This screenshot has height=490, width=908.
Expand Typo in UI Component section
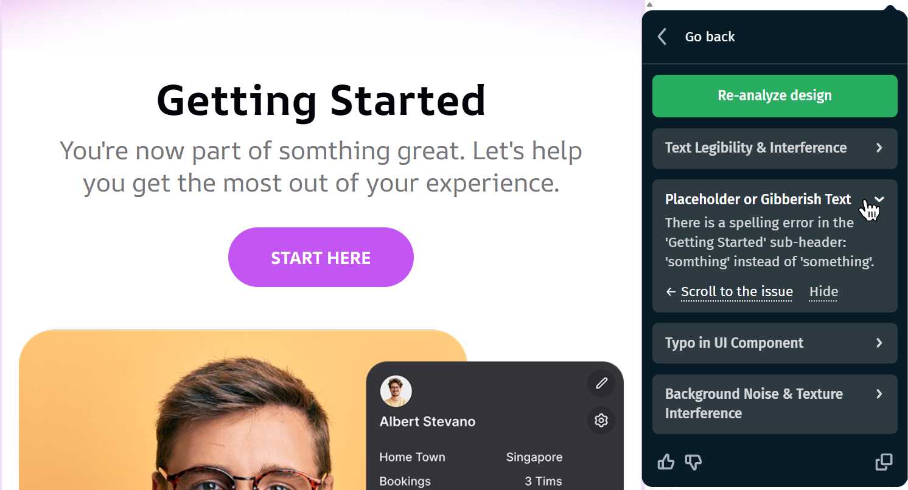pos(775,343)
